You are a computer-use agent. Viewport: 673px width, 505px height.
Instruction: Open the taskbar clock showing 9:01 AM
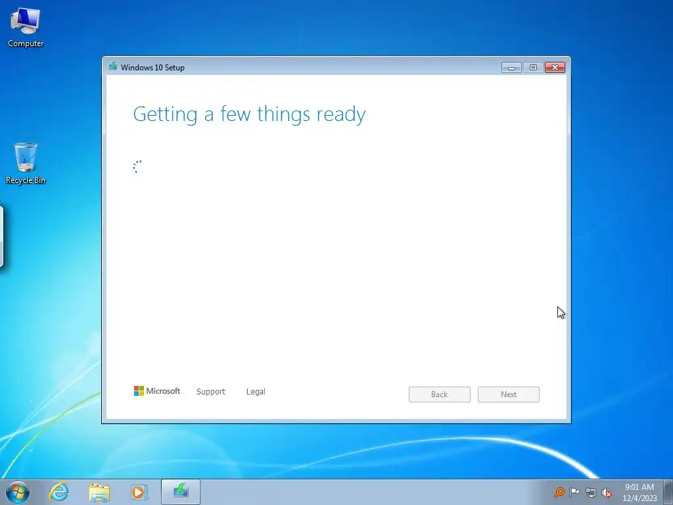pos(639,493)
